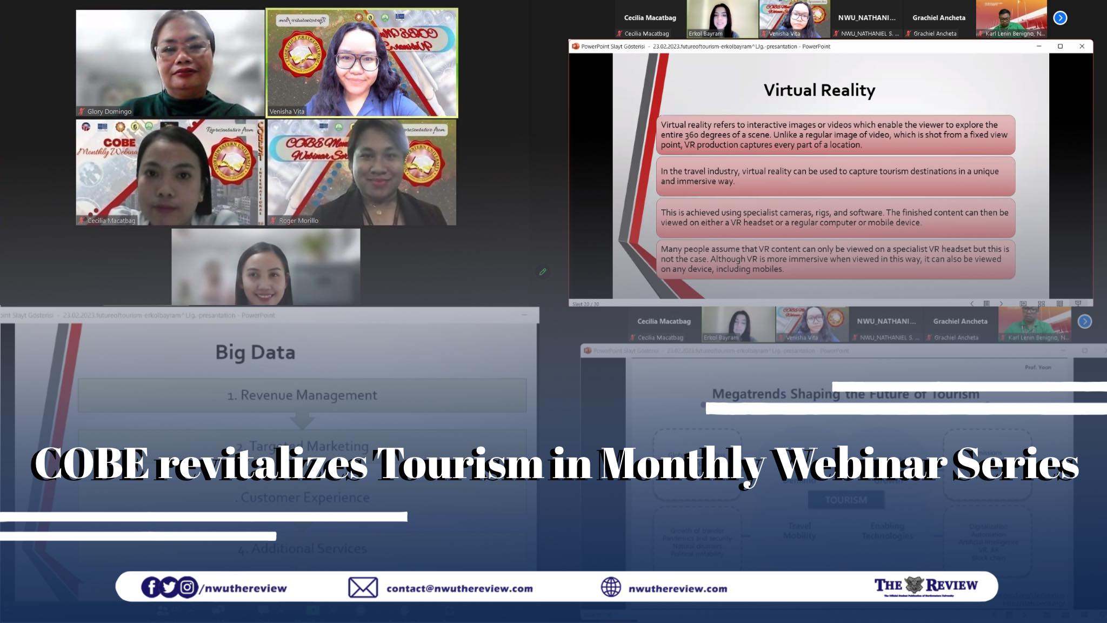Click the next participants arrow in lower strip

pos(1084,322)
